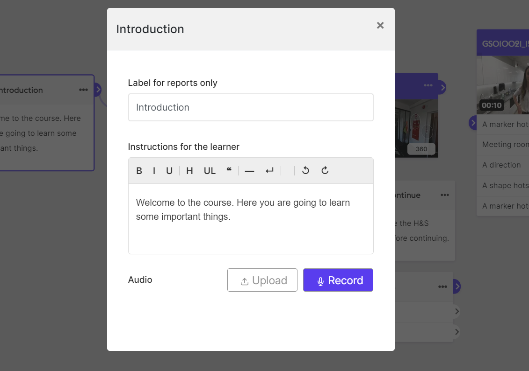Viewport: 529px width, 371px height.
Task: Insert a blockquote using the quote icon
Action: coord(229,170)
